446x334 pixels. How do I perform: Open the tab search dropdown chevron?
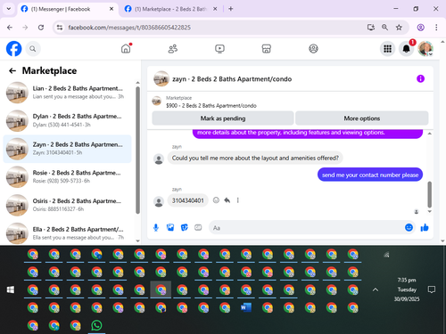[9, 9]
